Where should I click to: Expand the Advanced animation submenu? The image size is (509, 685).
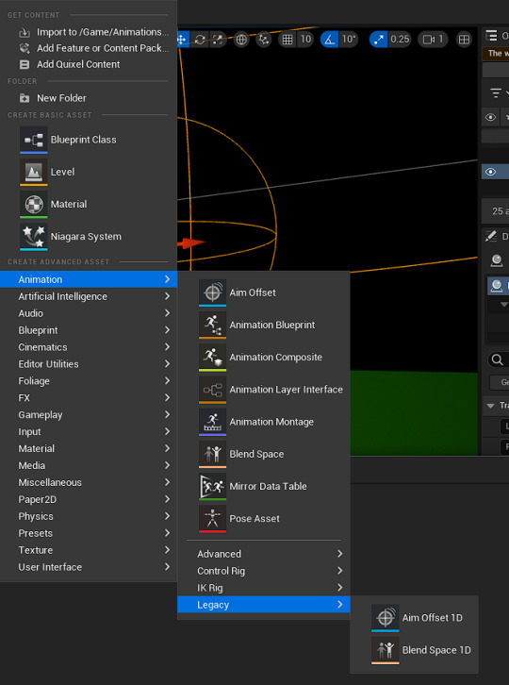point(264,554)
